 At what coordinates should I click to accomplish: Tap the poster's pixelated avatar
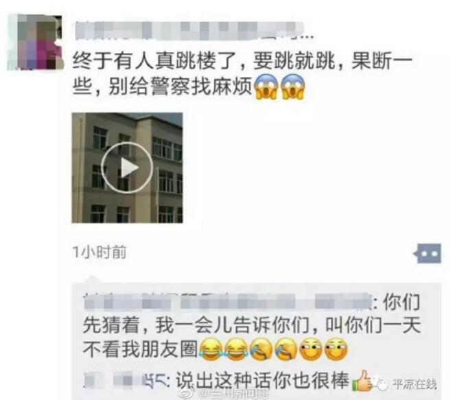tap(35, 42)
